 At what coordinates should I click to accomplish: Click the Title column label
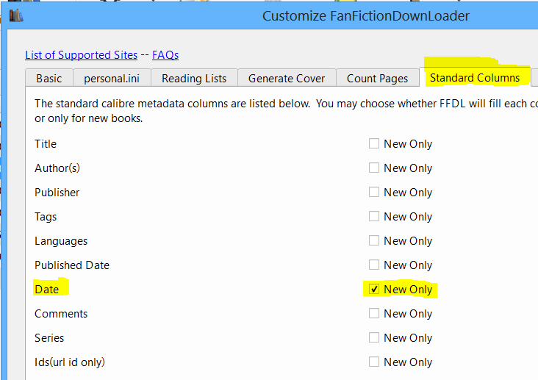pyautogui.click(x=46, y=144)
